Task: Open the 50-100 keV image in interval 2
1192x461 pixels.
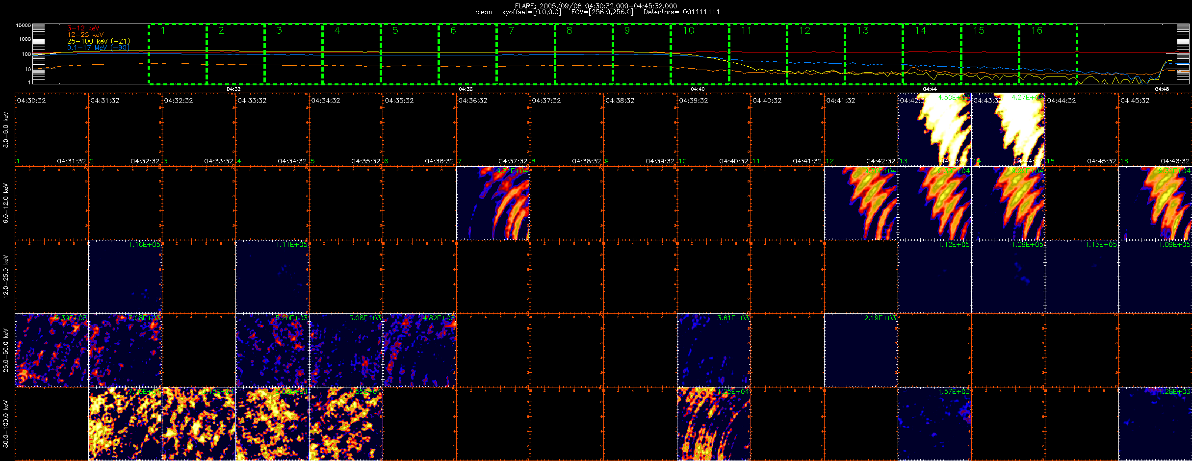Action: click(x=126, y=424)
